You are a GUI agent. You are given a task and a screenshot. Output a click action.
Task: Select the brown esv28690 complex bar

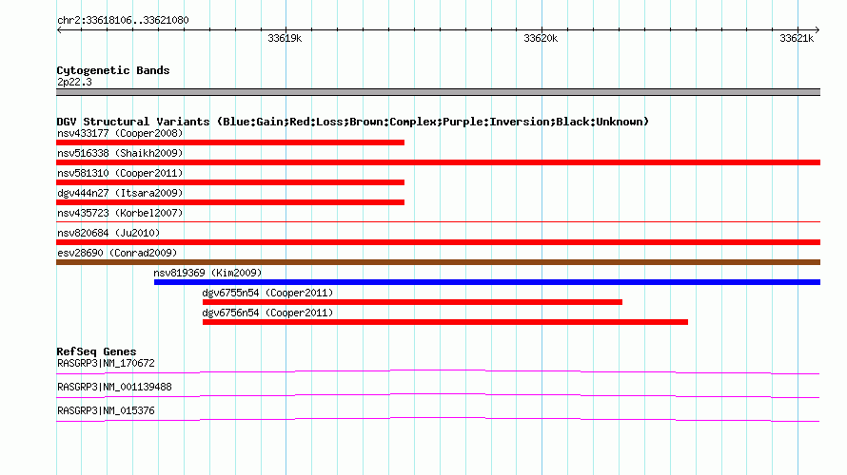[438, 262]
